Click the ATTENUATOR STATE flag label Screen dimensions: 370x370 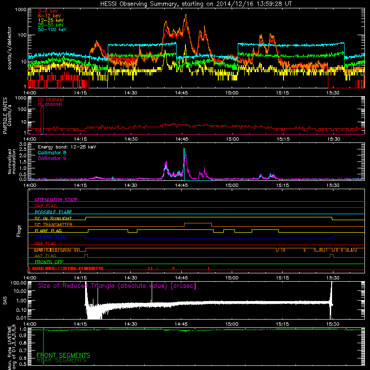(56, 200)
